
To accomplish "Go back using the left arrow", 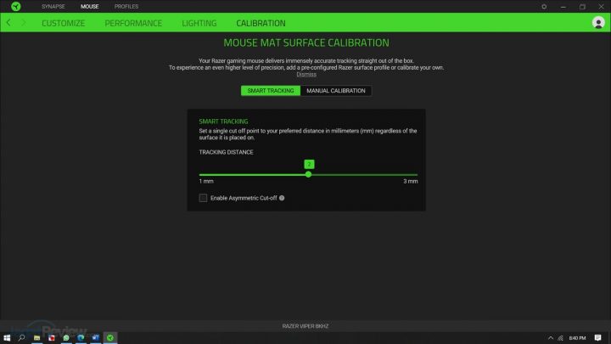I will pyautogui.click(x=8, y=23).
